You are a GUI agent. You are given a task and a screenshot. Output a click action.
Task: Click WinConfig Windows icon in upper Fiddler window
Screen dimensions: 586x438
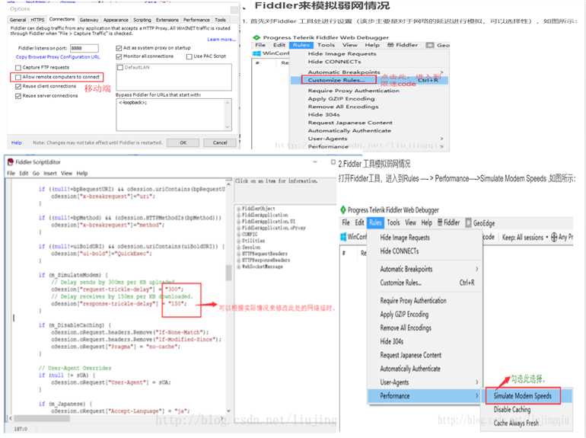click(x=256, y=53)
